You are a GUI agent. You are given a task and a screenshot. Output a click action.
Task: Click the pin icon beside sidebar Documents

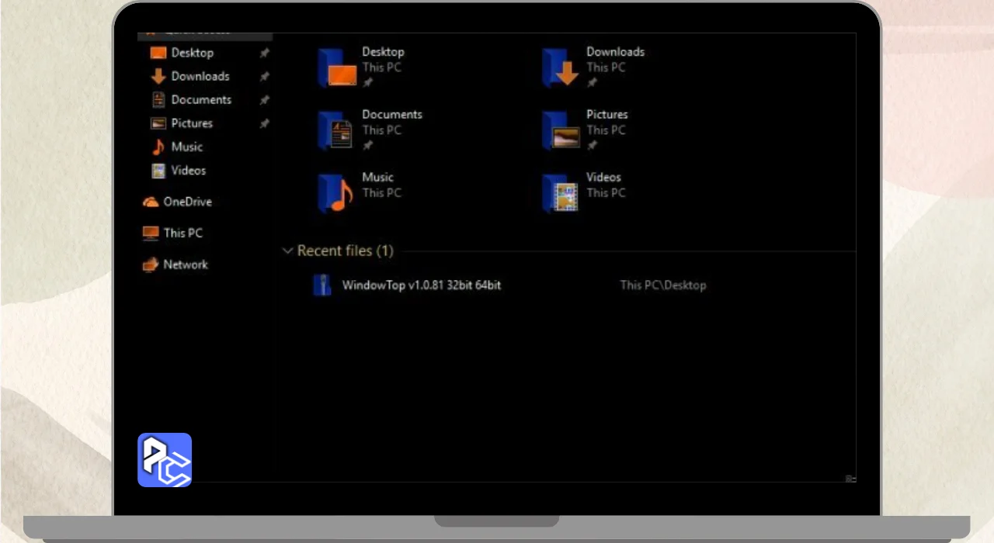[x=264, y=100]
